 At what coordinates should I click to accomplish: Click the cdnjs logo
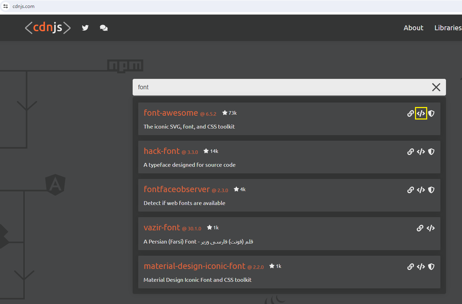click(48, 28)
